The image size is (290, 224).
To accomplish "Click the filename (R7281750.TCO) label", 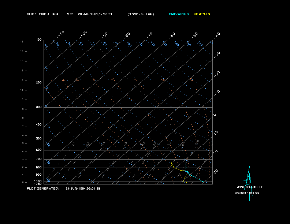I will [141, 14].
